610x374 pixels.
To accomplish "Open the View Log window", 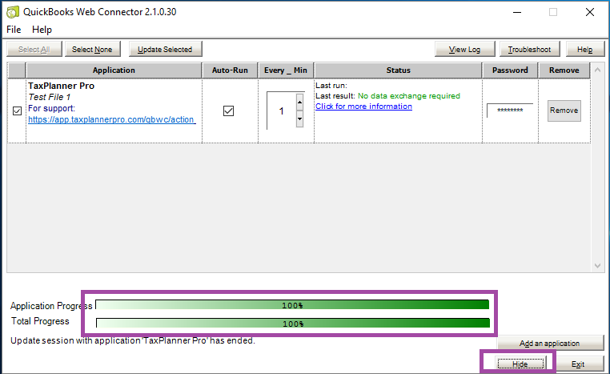I will [464, 50].
